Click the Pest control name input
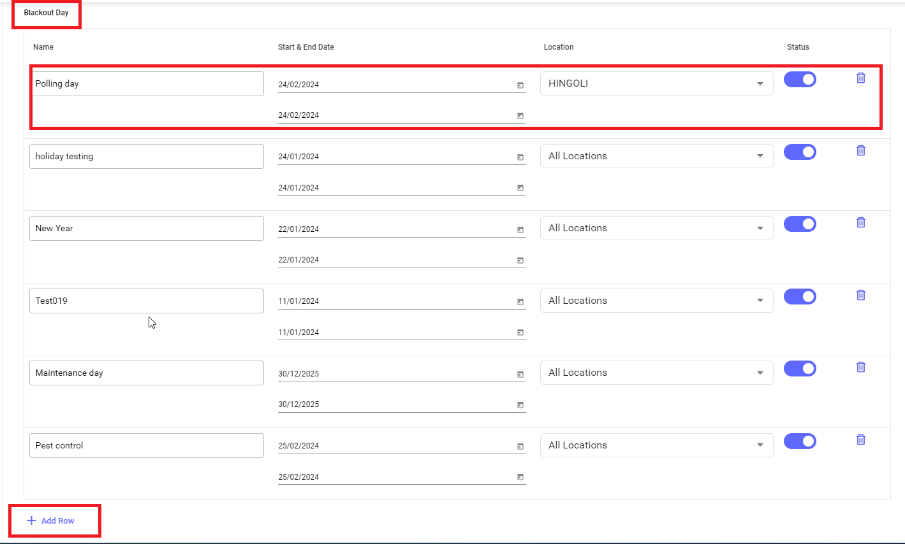Viewport: 905px width, 544px height. point(147,445)
